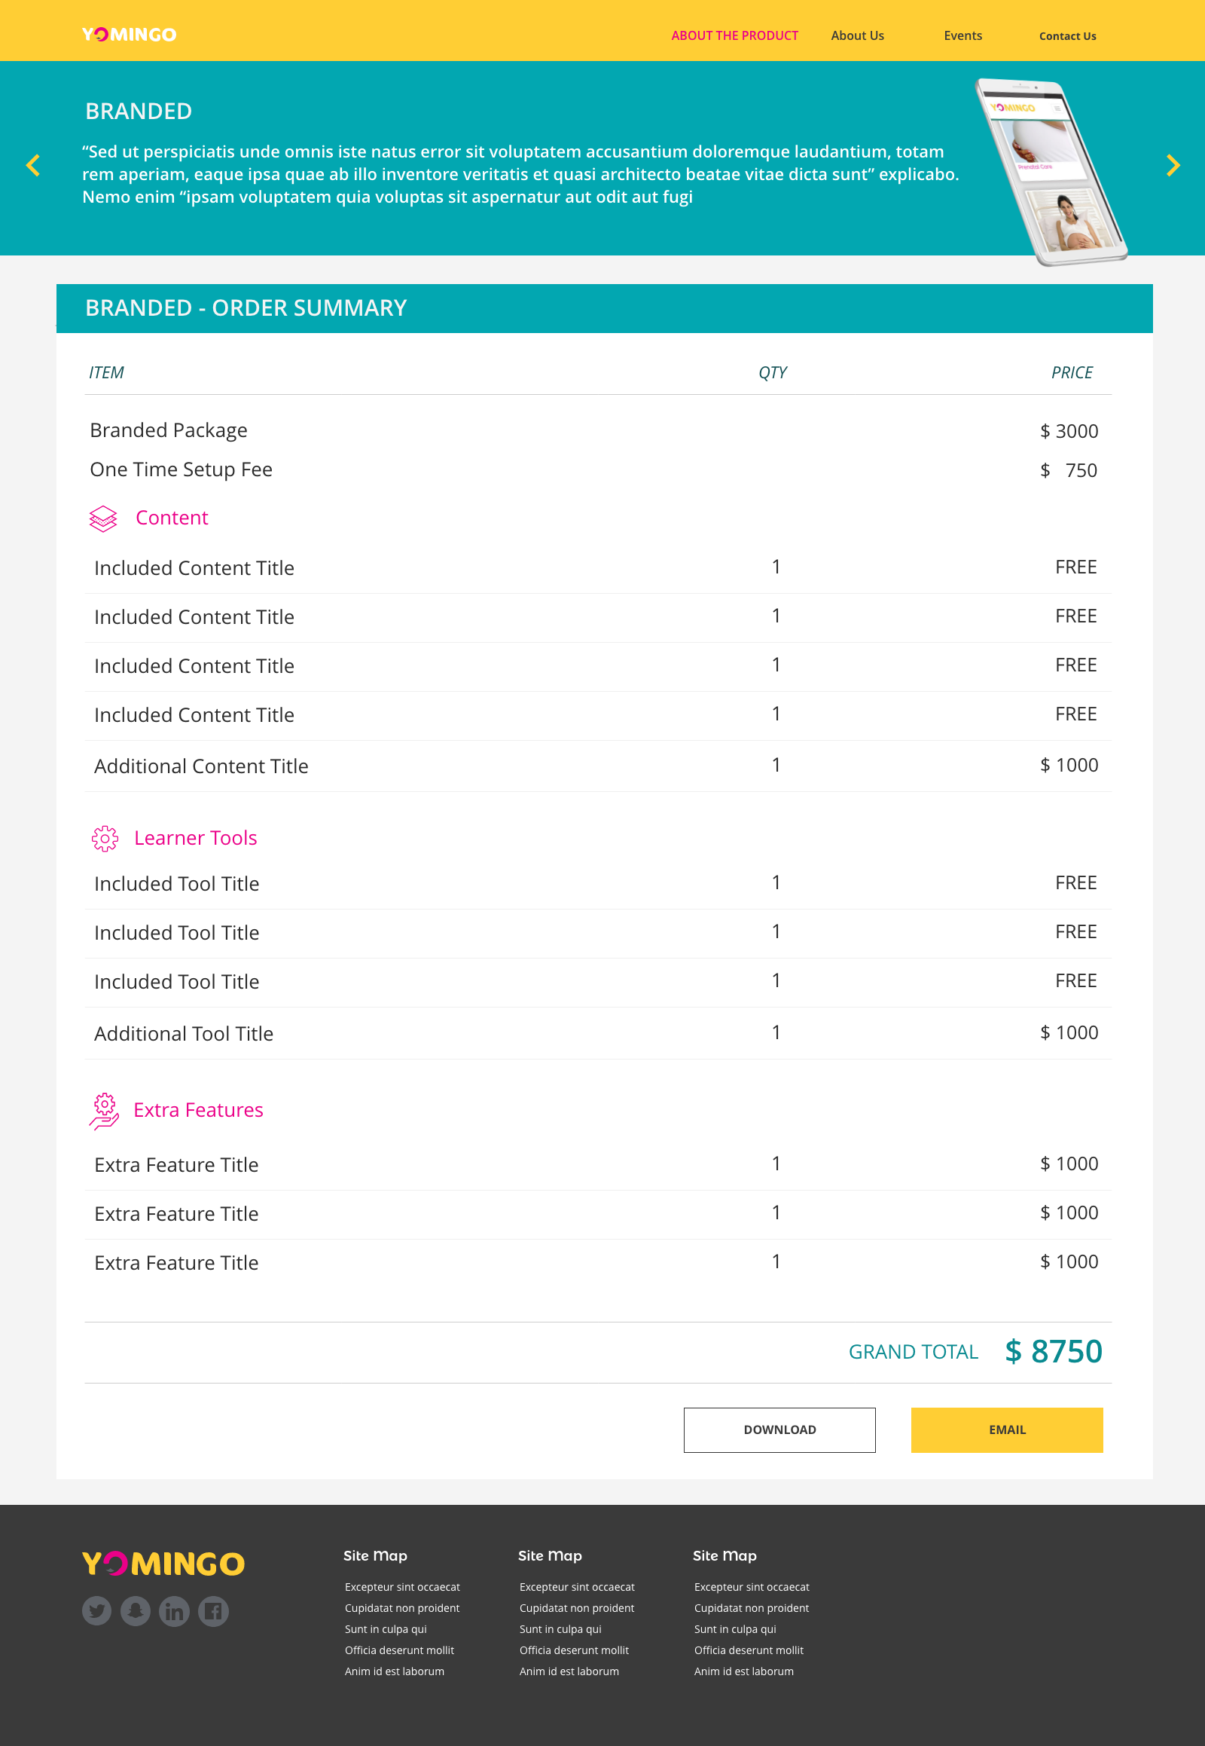1205x1746 pixels.
Task: Click the Content layers icon
Action: [x=103, y=518]
